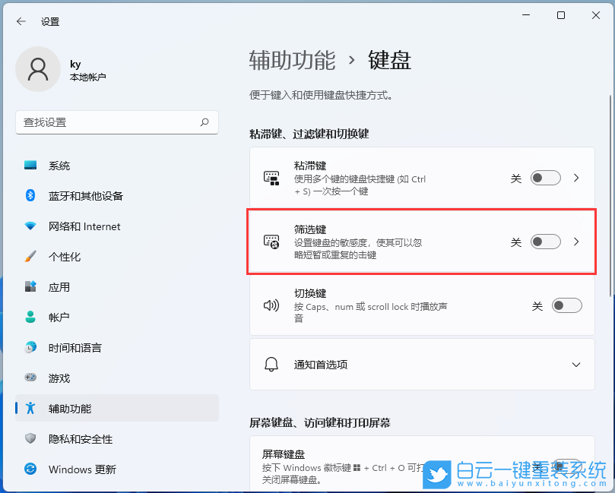Enable the 切换键 toggle keys switch
Image resolution: width=615 pixels, height=493 pixels.
click(566, 305)
